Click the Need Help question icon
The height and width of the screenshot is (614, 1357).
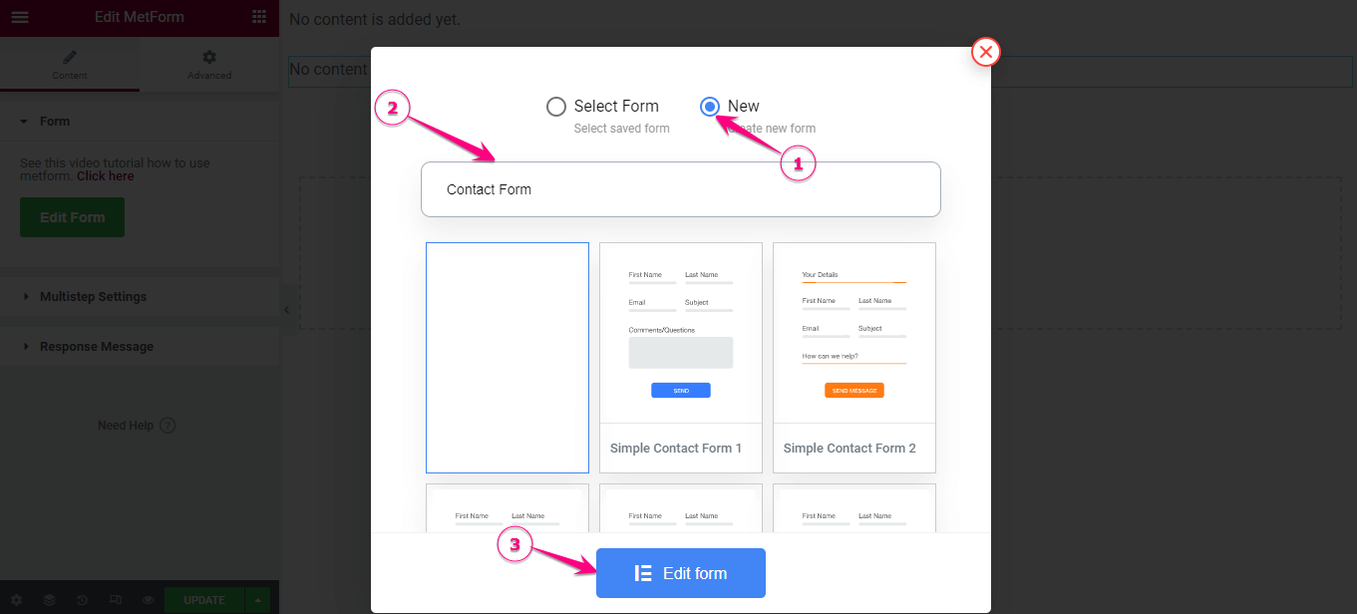168,426
